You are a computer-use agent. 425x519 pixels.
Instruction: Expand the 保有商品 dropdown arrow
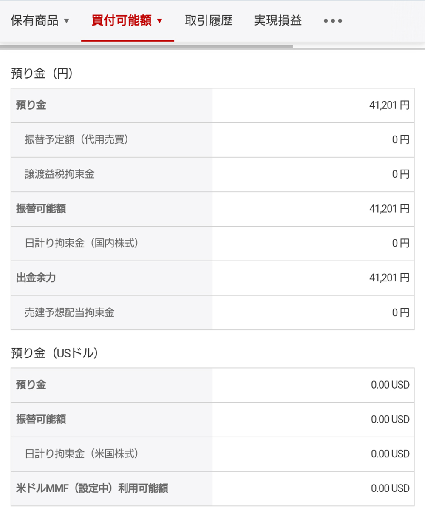coord(66,21)
